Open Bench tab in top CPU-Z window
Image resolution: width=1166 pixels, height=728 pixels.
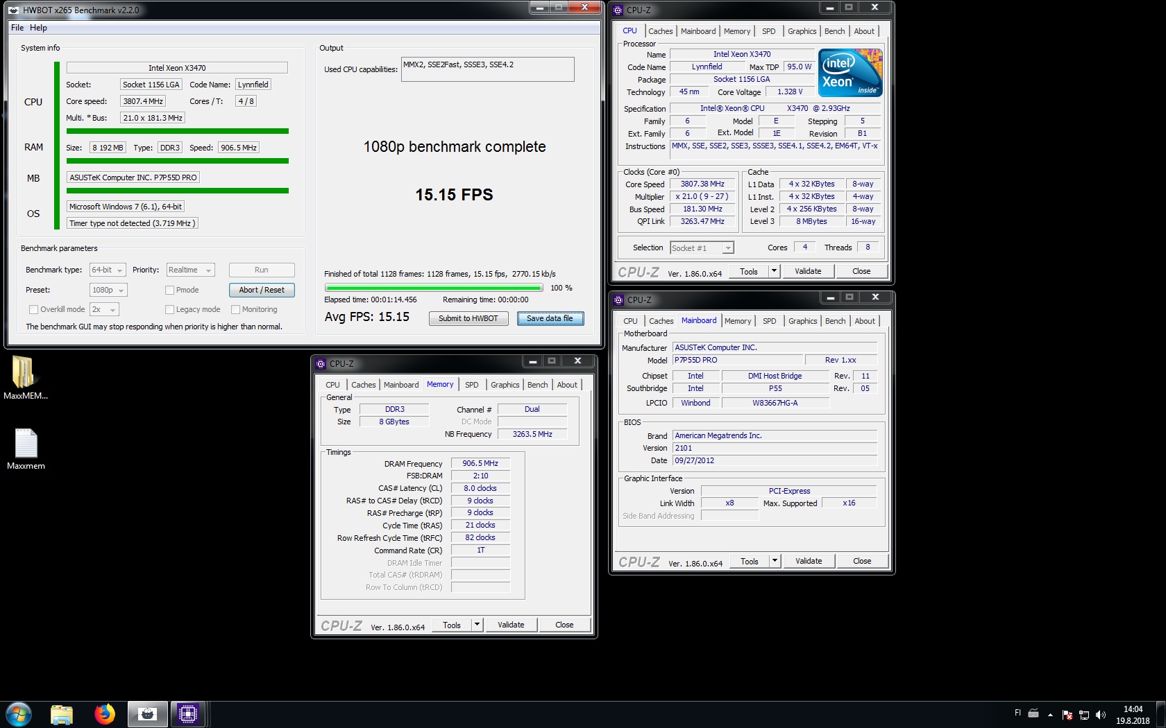[x=834, y=31]
